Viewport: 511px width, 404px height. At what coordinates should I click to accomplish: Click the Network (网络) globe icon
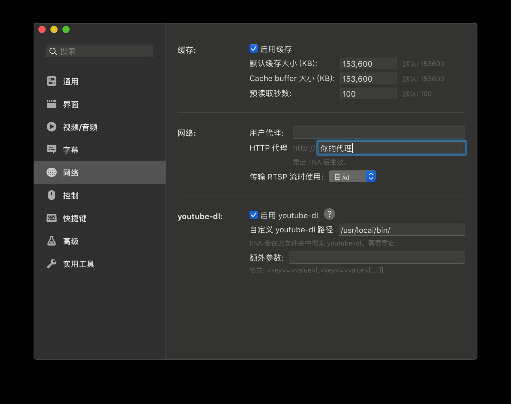point(52,172)
